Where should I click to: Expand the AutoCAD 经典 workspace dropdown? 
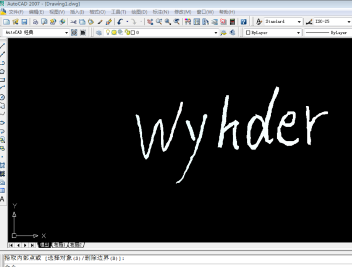pyautogui.click(x=66, y=33)
